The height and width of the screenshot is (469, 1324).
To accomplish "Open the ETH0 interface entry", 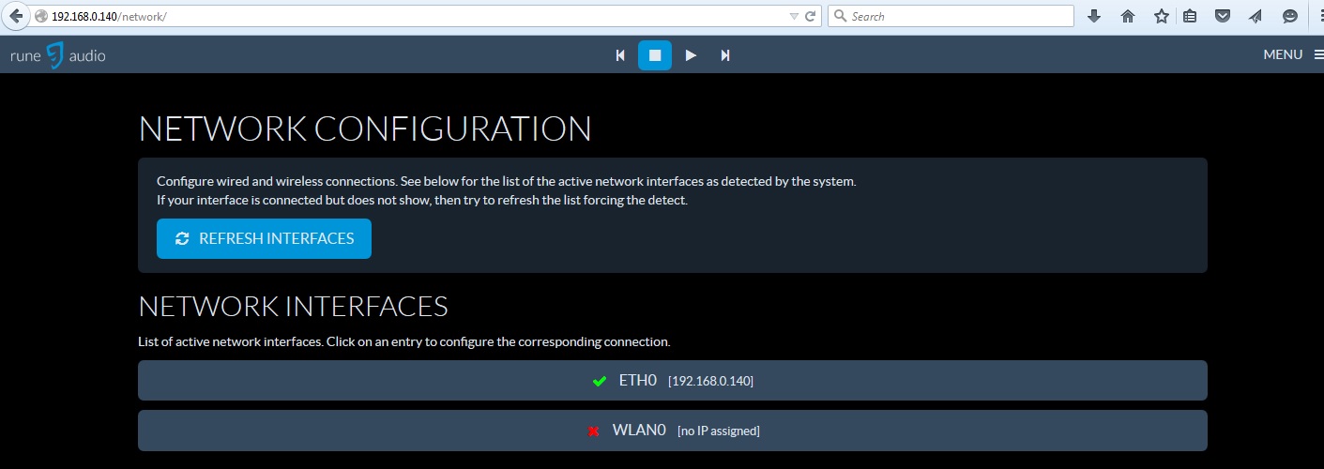I will (x=672, y=381).
